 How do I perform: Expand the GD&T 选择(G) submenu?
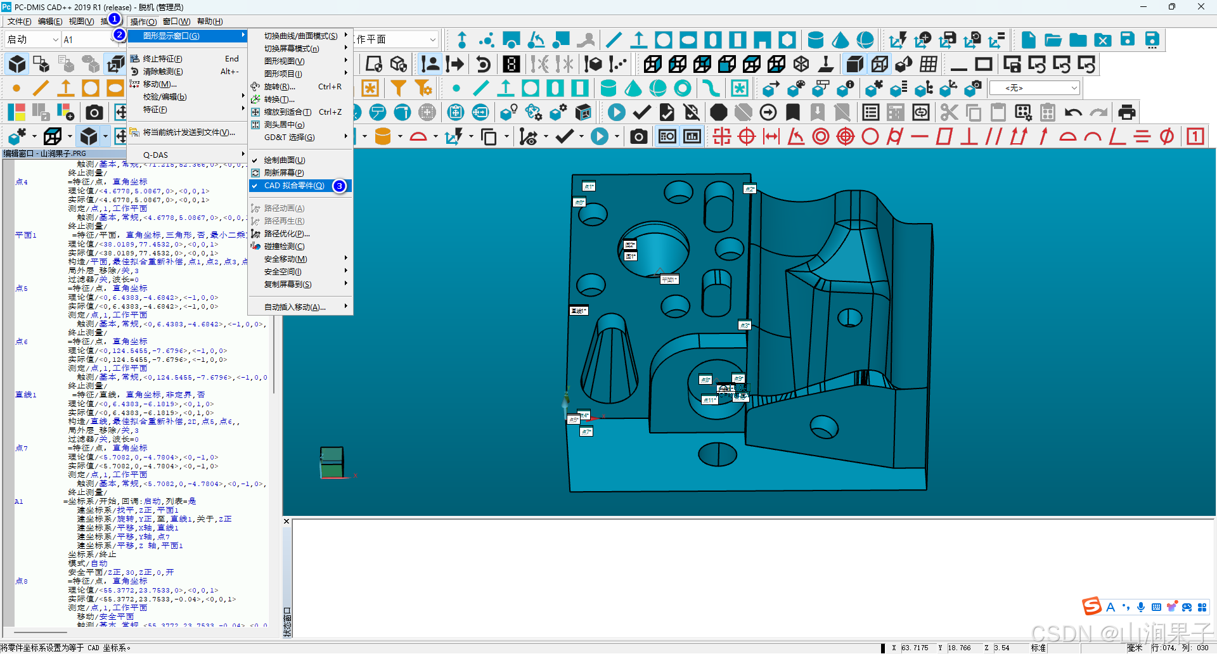[300, 138]
